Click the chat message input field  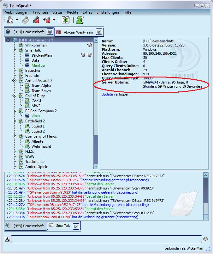(x=107, y=239)
